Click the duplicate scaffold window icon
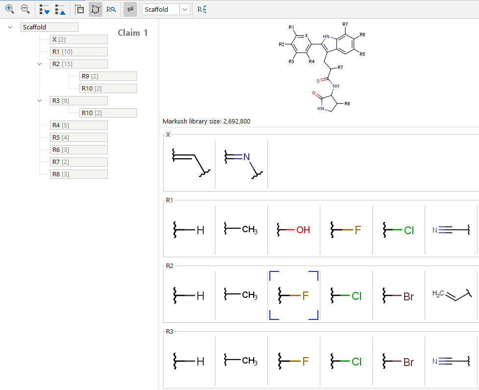The width and height of the screenshot is (479, 390). (x=79, y=9)
